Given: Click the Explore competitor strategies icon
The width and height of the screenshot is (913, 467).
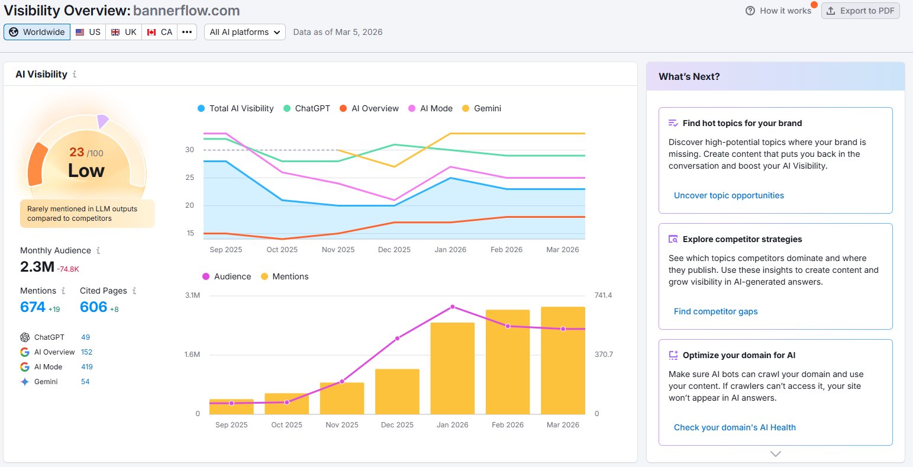Looking at the screenshot, I should click(673, 239).
